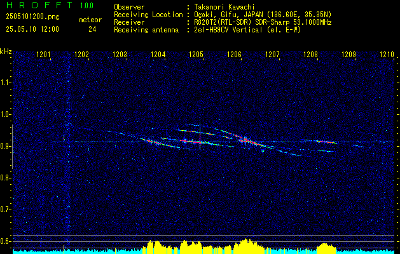Viewport: 400px width, 254px height.
Task: Click the 0.6 kHz axis label
Action: (5, 241)
